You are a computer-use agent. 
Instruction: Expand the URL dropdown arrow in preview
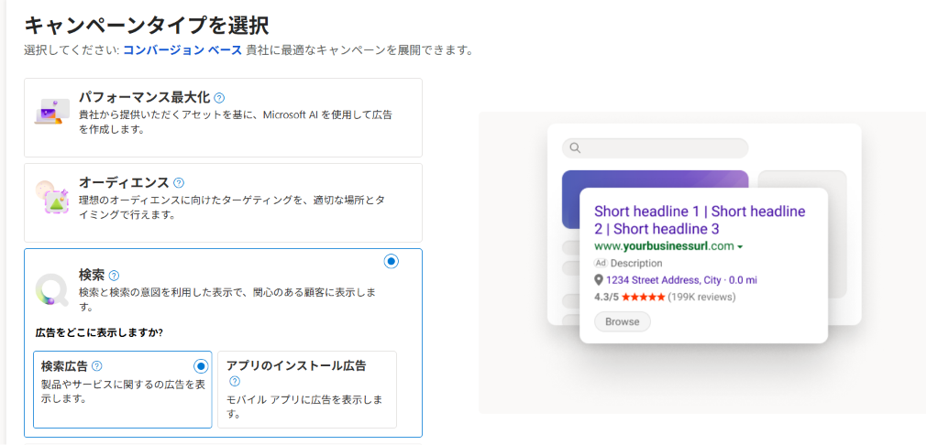[x=740, y=246]
